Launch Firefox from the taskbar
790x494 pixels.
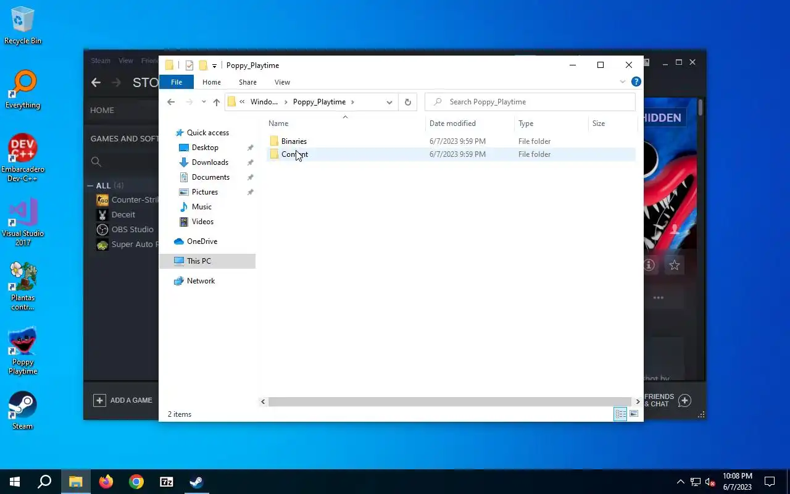(106, 482)
